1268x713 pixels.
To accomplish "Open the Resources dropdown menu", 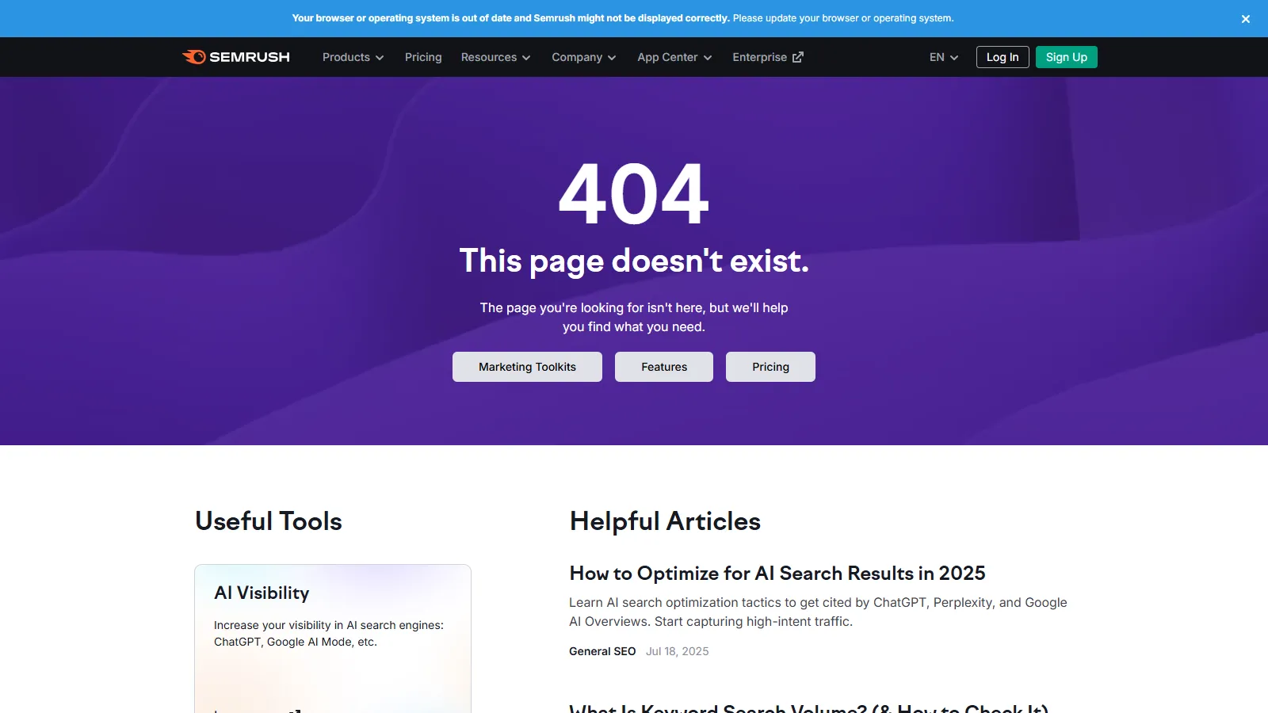I will click(x=495, y=57).
